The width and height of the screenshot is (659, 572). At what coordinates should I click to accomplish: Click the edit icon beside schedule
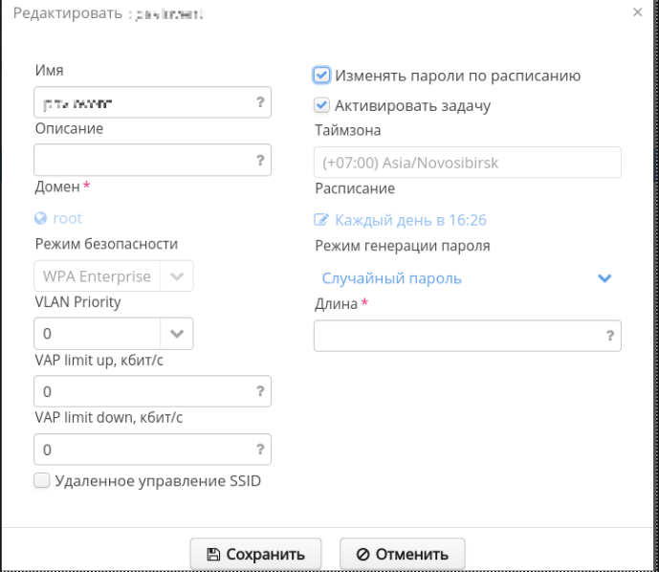tap(321, 220)
